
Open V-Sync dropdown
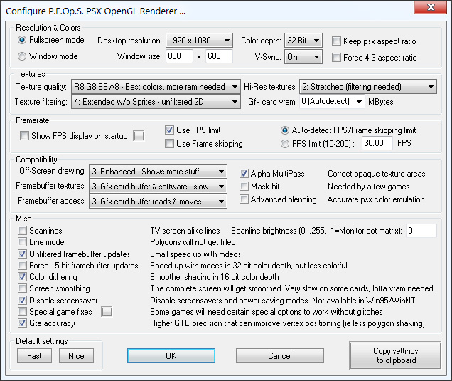[x=303, y=57]
